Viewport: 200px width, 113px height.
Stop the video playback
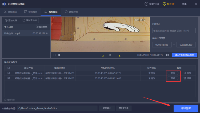[x=59, y=55]
